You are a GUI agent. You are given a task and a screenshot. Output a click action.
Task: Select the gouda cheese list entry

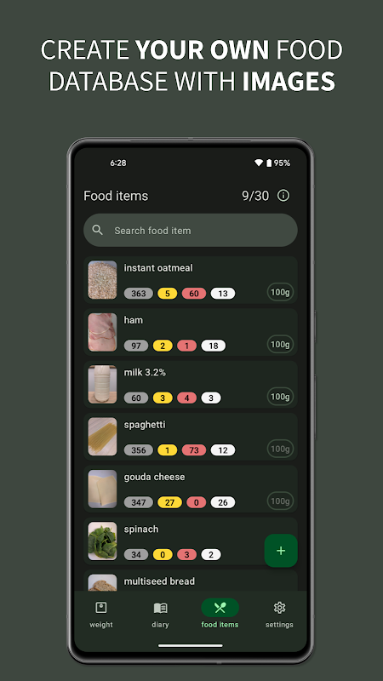(x=191, y=489)
